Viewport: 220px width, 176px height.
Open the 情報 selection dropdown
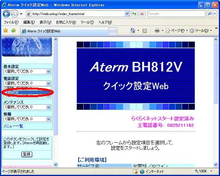[27, 119]
